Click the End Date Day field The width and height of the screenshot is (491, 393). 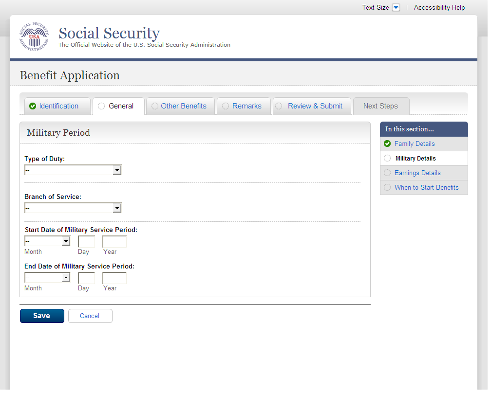[x=86, y=278]
